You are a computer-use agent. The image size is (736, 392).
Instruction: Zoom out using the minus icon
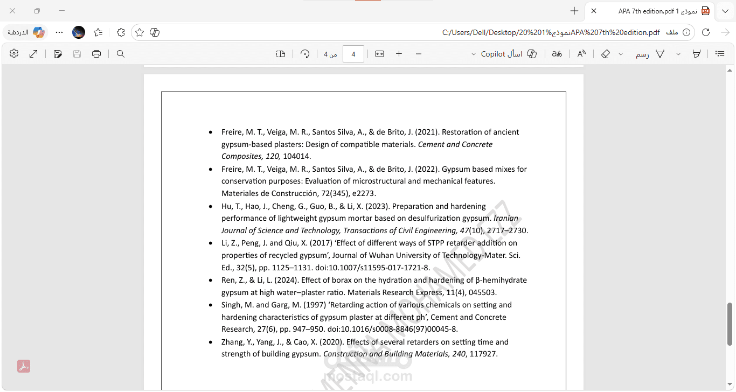coord(419,54)
